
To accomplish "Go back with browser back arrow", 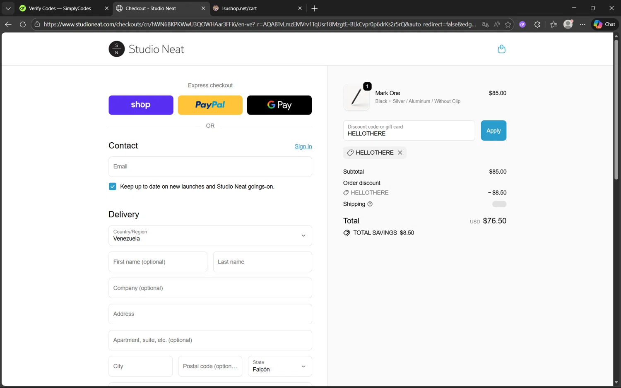I will (8, 24).
